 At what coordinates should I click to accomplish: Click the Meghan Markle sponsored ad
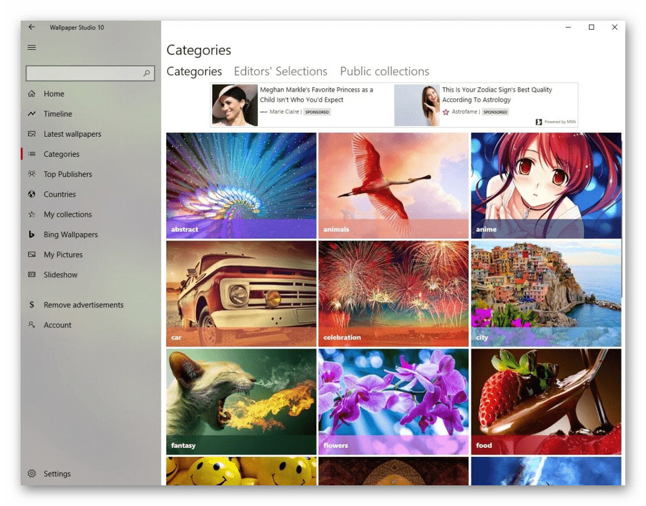(x=301, y=105)
